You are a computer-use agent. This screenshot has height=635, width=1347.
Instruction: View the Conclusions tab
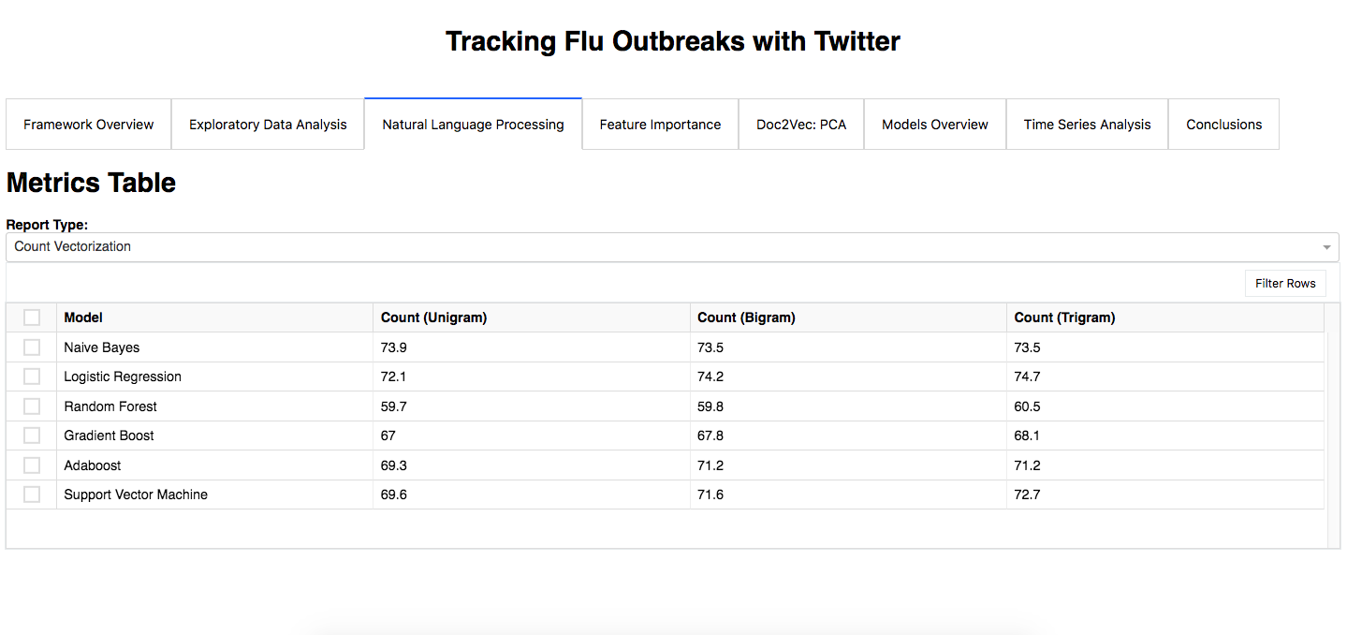click(x=1223, y=125)
